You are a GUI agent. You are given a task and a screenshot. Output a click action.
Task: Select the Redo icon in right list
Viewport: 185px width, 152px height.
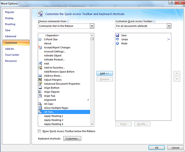tap(117, 43)
